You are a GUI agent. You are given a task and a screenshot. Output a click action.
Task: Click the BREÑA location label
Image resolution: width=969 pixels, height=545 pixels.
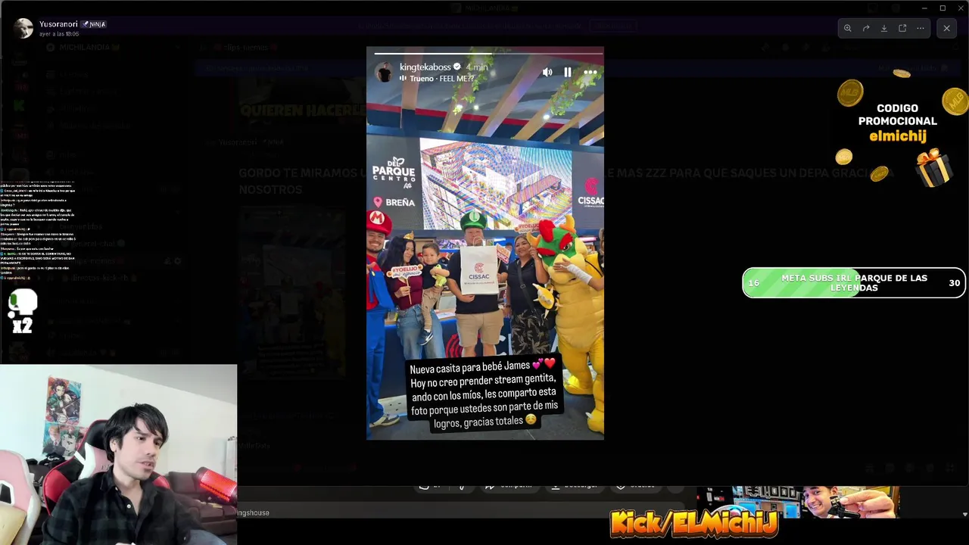394,202
